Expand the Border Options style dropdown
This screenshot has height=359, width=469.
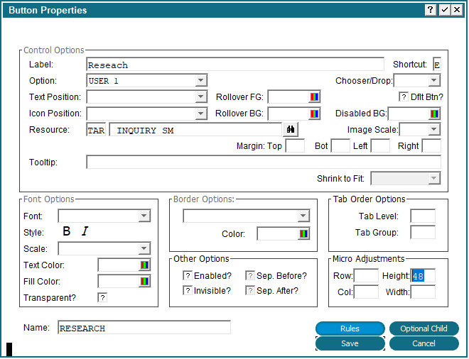coord(303,216)
